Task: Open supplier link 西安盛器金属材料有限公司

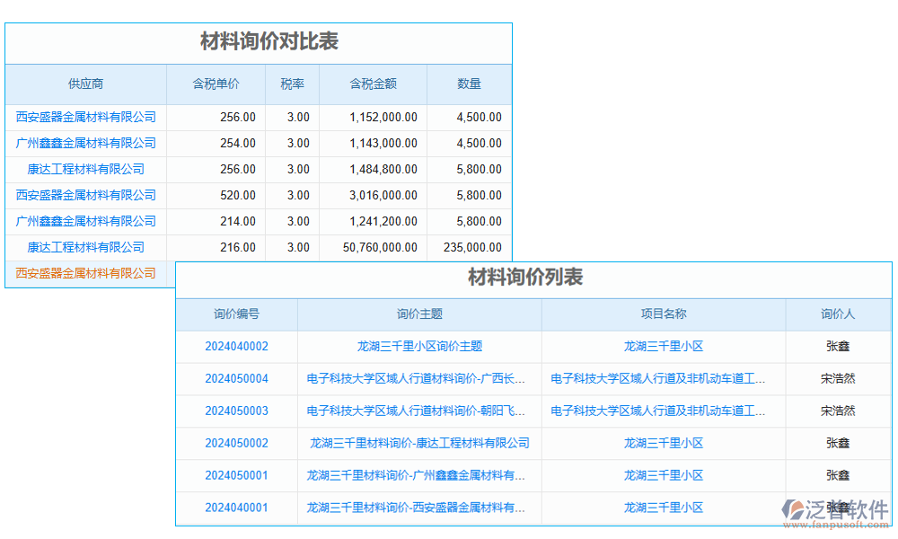Action: (x=85, y=117)
